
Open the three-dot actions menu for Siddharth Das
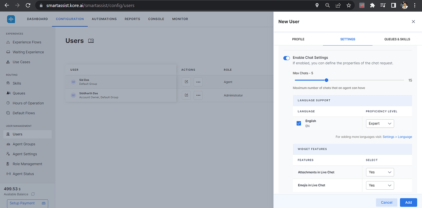[x=198, y=95]
